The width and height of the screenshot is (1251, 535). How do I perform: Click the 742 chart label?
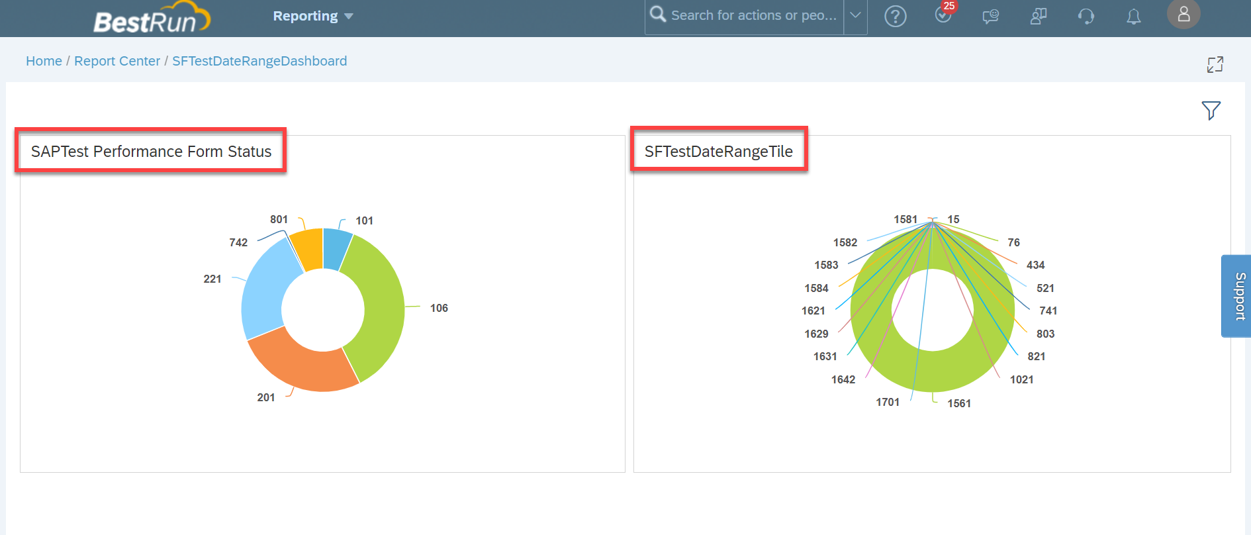click(238, 242)
